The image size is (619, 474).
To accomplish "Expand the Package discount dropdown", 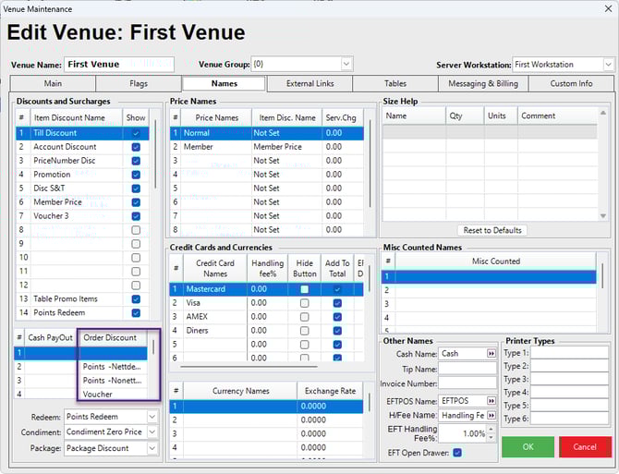I will 152,449.
